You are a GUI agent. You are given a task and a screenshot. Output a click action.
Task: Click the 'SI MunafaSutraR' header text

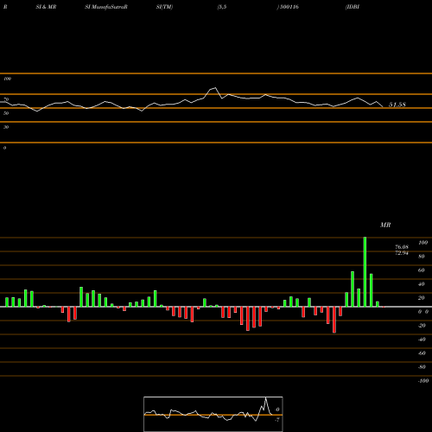pyautogui.click(x=106, y=7)
